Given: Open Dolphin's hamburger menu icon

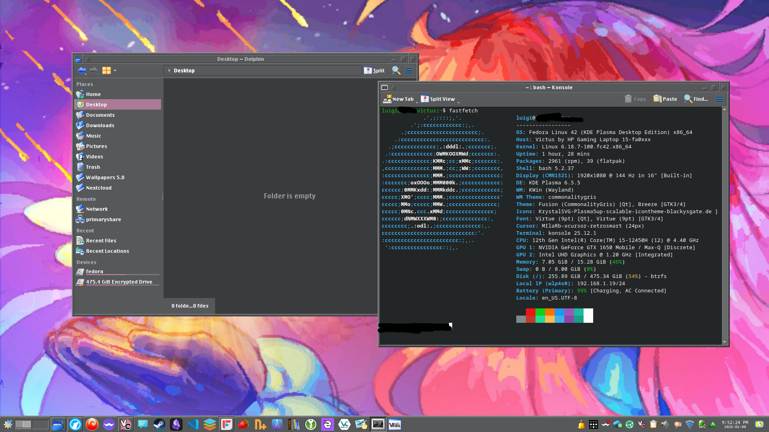Looking at the screenshot, I should coord(409,70).
